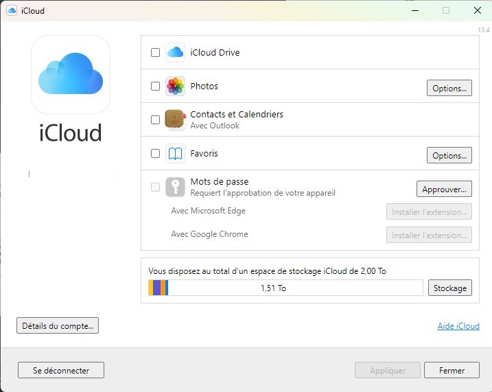Click the iCloud title bar app icon
This screenshot has height=392, width=492.
click(12, 11)
